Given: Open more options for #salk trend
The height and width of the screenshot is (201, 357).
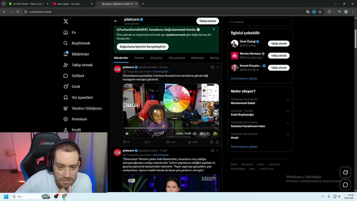Looking at the screenshot, I should point(288,135).
